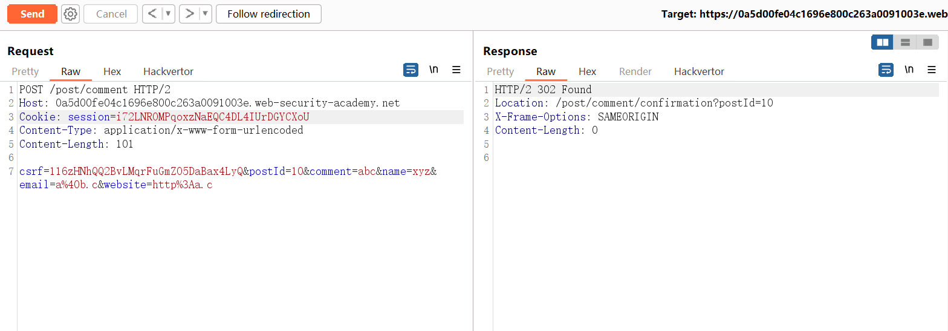Switch to Request Hex tab

tap(112, 71)
